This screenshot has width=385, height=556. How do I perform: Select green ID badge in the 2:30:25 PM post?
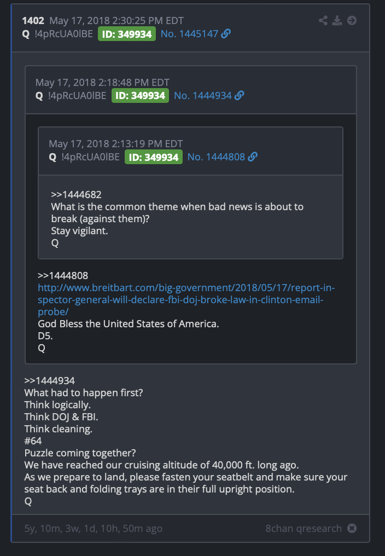[x=126, y=34]
